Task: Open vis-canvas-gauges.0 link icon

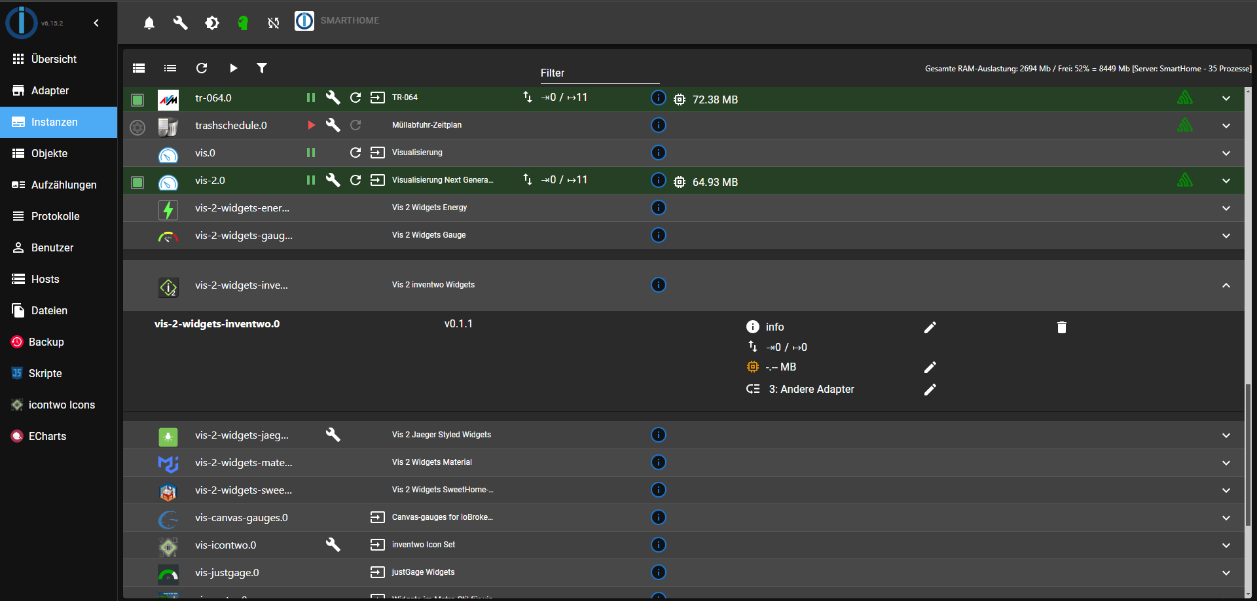Action: [378, 517]
